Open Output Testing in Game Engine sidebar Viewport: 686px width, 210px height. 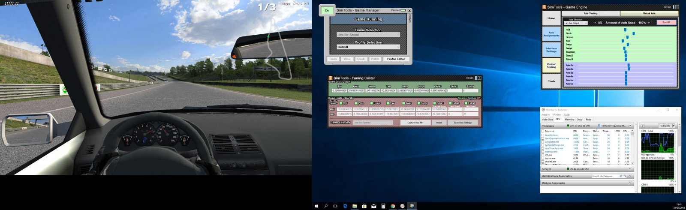[x=551, y=66]
